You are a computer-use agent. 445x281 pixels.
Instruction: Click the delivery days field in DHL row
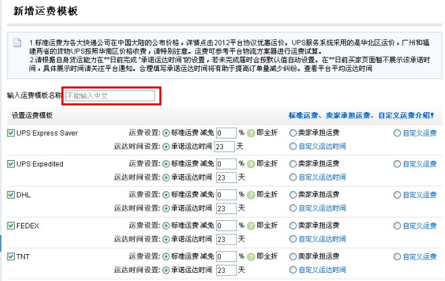(x=224, y=208)
